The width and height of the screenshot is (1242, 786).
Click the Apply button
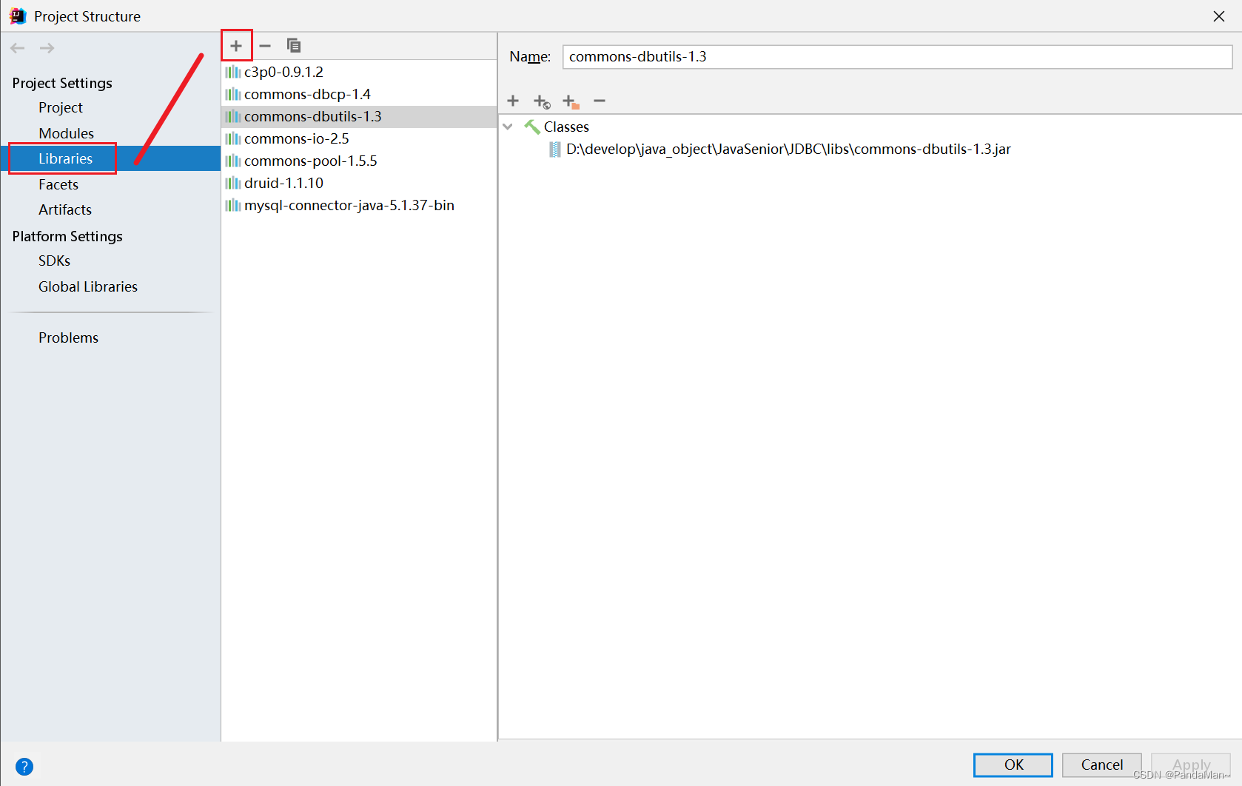(1191, 765)
